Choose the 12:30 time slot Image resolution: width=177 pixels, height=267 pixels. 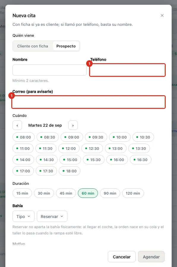tap(92, 148)
